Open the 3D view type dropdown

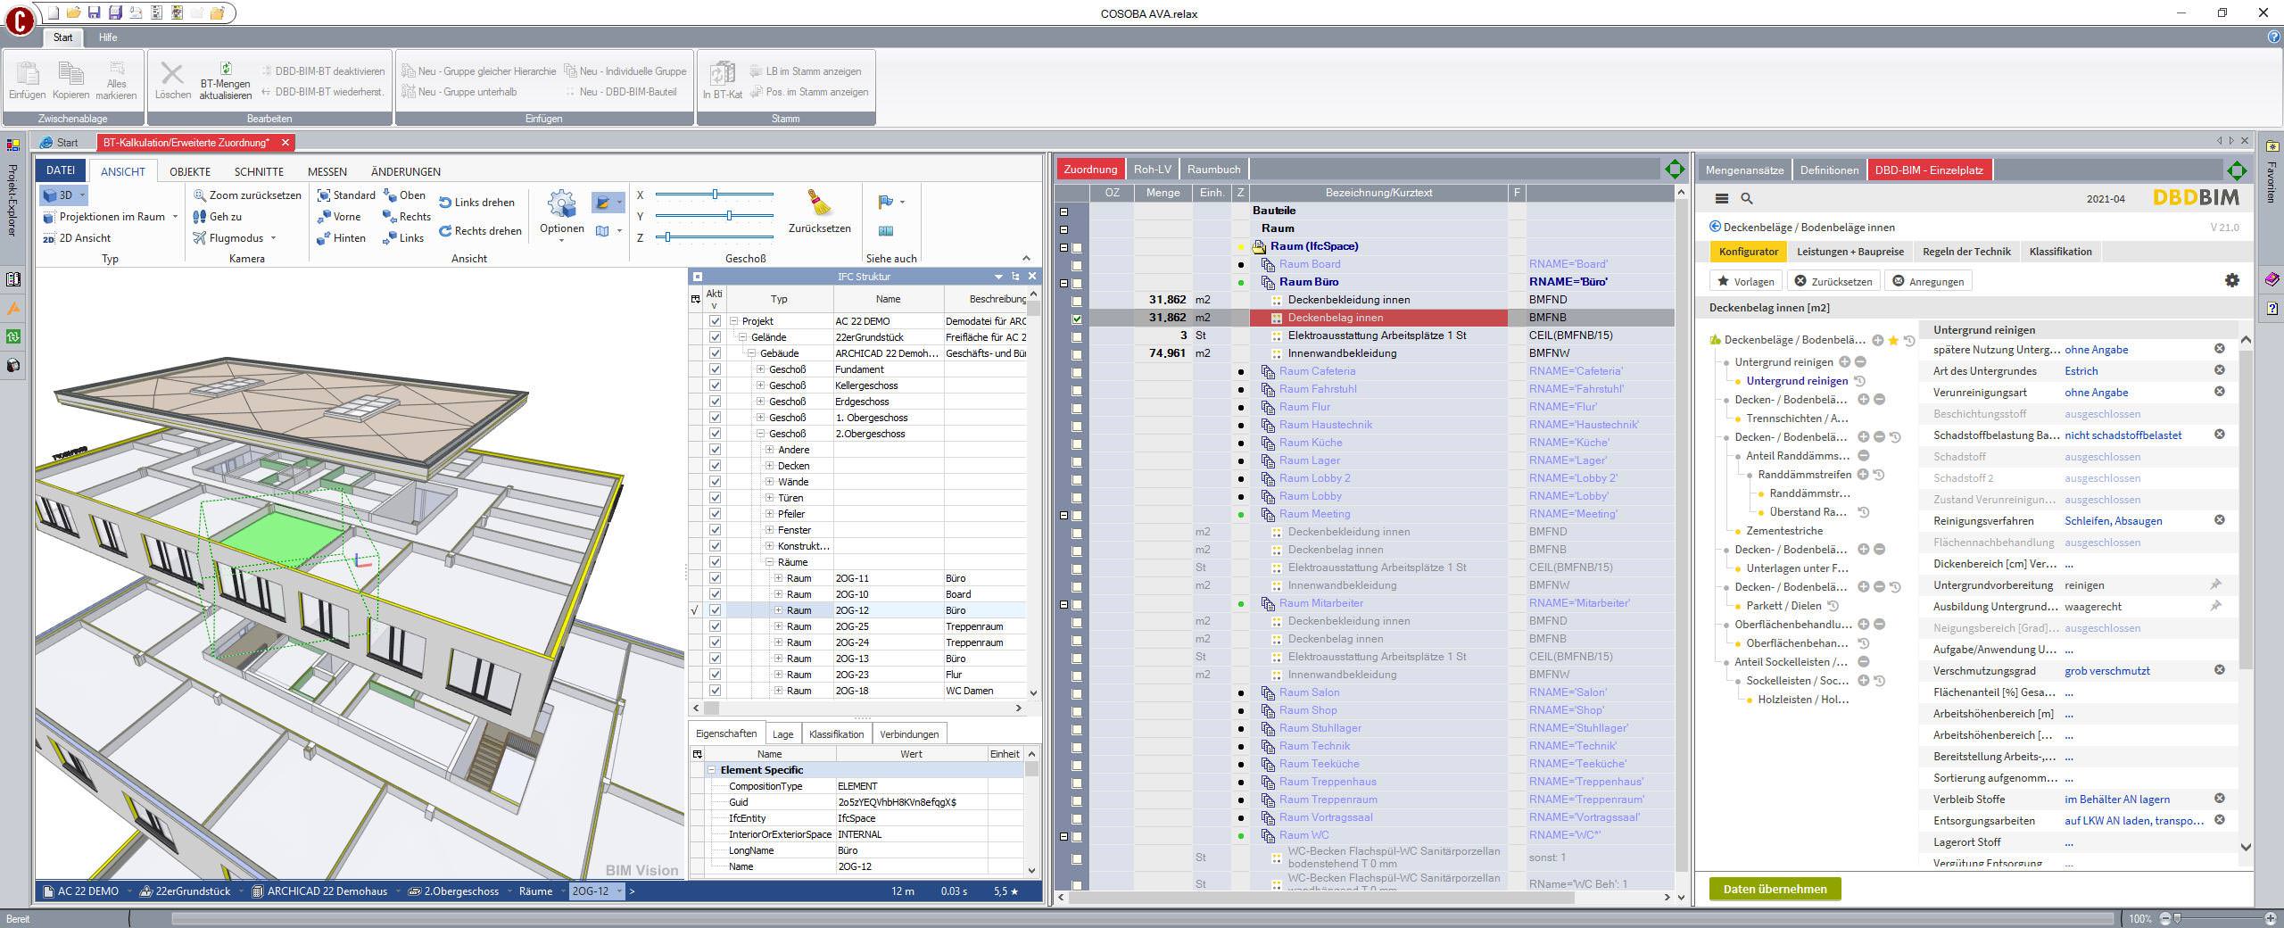click(x=82, y=195)
